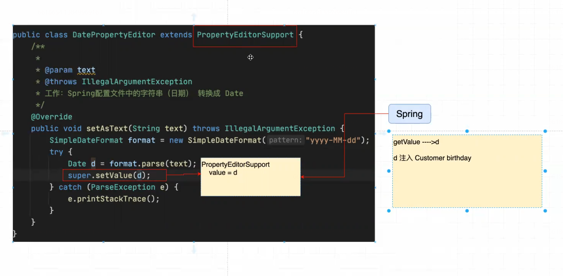Click "Date d = format.parse(text);" line
Screen dimensions: 563x276
pos(132,164)
